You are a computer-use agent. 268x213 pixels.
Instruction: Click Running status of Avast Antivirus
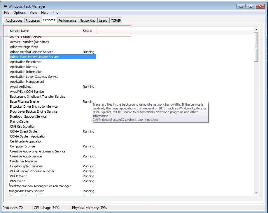click(x=89, y=87)
